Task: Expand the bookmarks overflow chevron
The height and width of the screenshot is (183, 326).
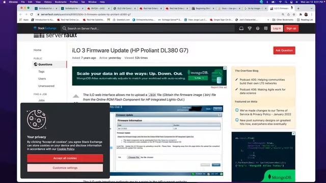Action: (x=268, y=20)
